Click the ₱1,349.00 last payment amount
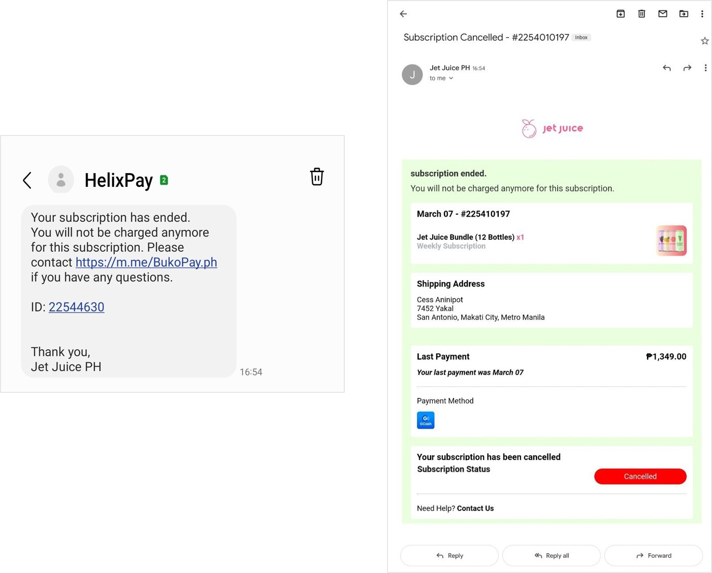The width and height of the screenshot is (712, 573). pyautogui.click(x=666, y=357)
